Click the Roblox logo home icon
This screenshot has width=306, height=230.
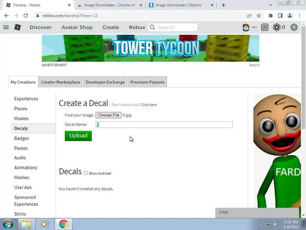(x=18, y=27)
